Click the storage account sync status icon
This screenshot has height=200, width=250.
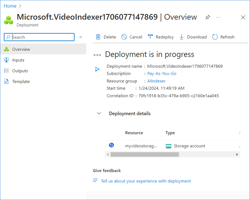point(111,145)
